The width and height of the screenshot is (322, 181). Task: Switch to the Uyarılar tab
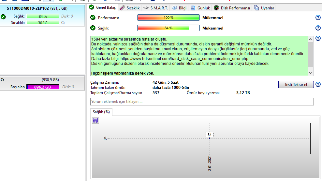(264, 8)
